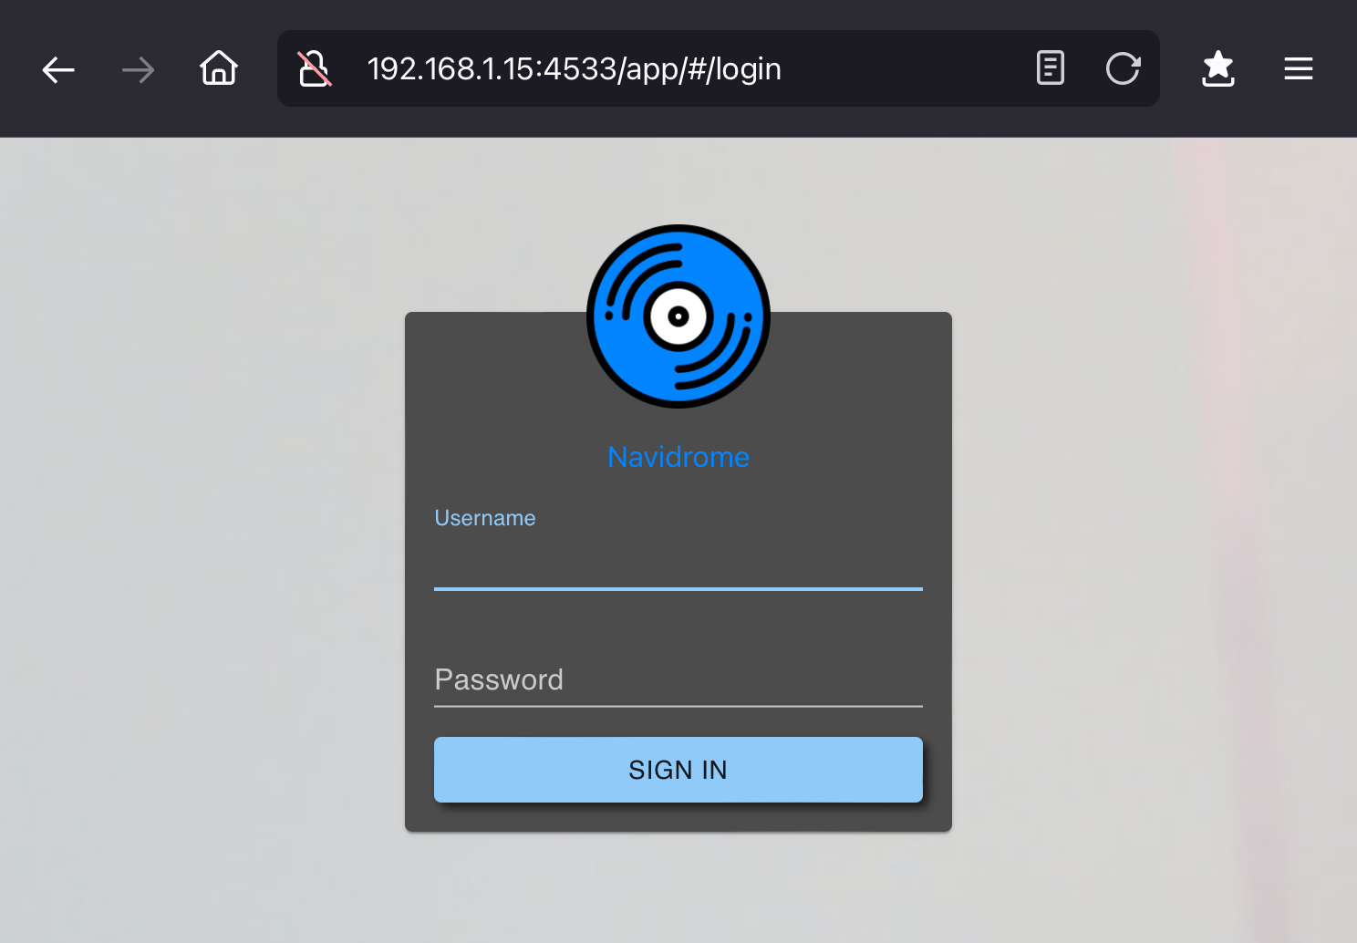Focus the Username input field
Viewport: 1357px width, 943px height.
[x=678, y=565]
